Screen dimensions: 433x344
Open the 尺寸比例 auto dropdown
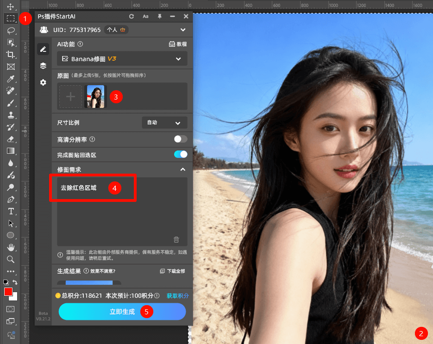tap(164, 122)
